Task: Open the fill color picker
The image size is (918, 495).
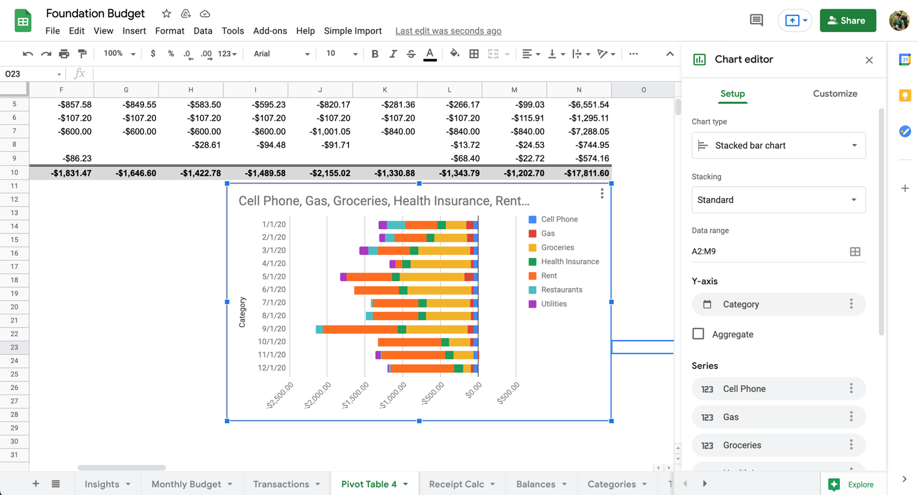Action: (x=454, y=54)
